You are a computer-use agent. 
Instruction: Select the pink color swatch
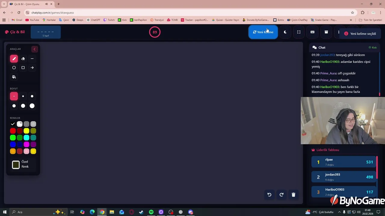coord(26,151)
